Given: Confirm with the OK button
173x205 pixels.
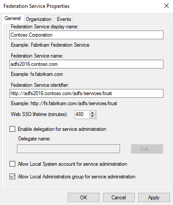Looking at the screenshot, I should tap(83, 198).
